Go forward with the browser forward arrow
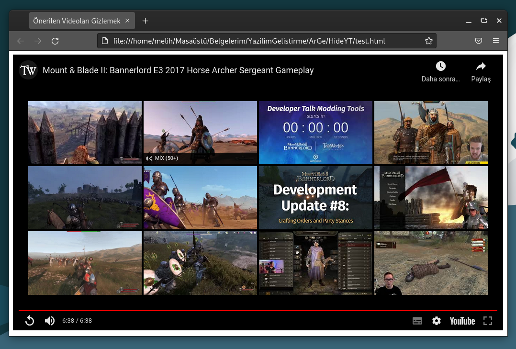The image size is (516, 349). (x=38, y=41)
